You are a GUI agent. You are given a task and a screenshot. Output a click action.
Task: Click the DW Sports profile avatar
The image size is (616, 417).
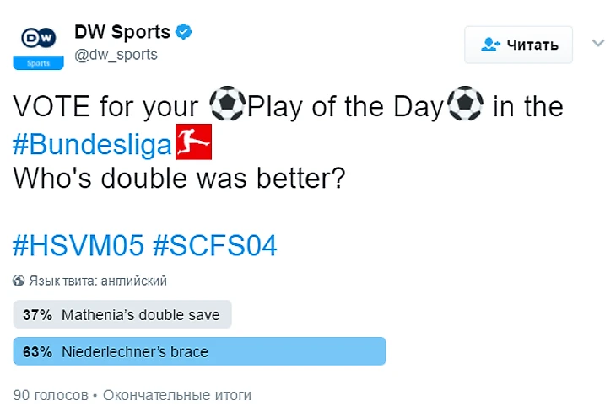(x=38, y=45)
